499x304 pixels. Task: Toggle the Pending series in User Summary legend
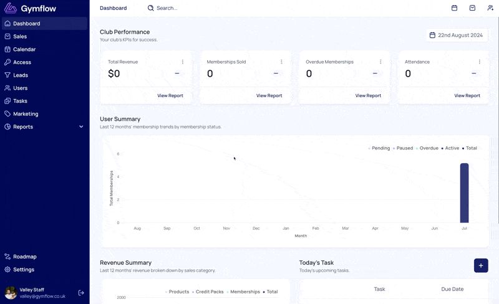(379, 148)
